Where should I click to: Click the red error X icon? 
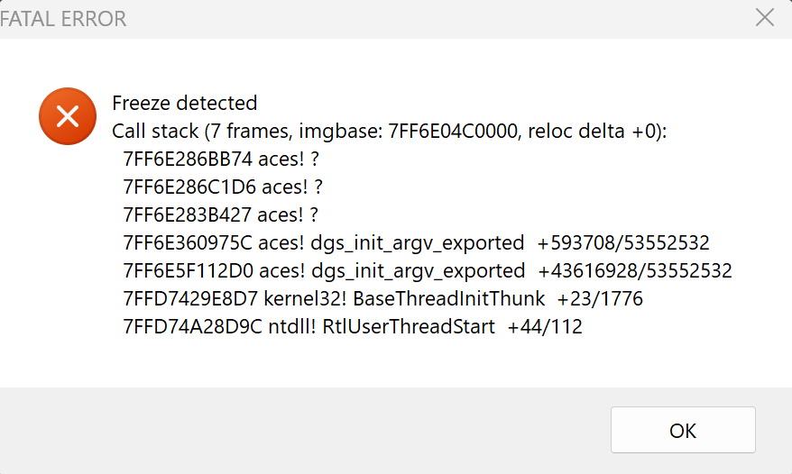click(x=66, y=114)
